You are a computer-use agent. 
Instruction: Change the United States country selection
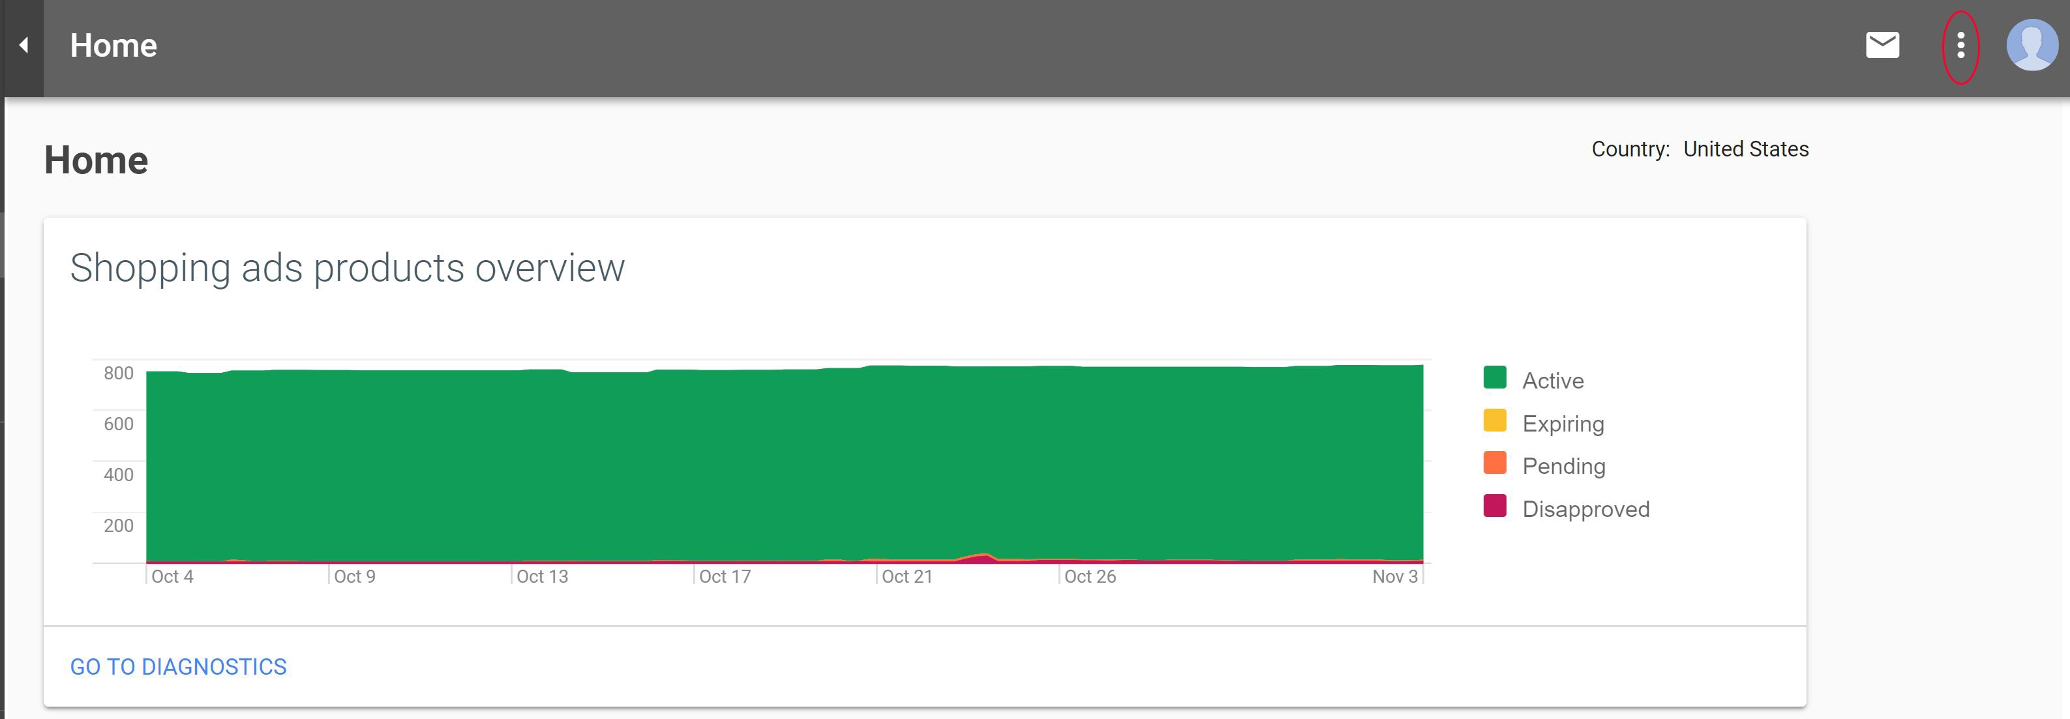pos(1745,149)
